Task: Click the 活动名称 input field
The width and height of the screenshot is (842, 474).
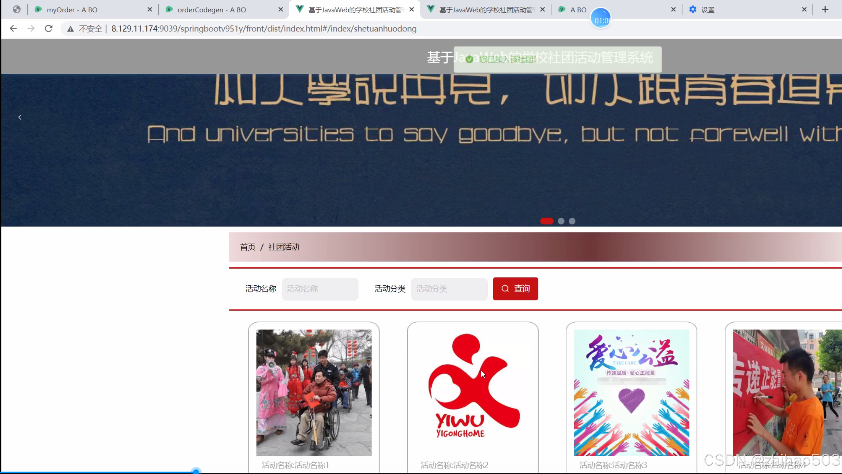Action: 320,289
